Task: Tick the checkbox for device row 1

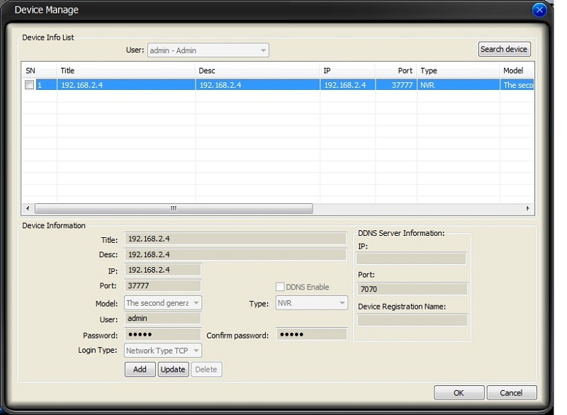Action: (29, 85)
